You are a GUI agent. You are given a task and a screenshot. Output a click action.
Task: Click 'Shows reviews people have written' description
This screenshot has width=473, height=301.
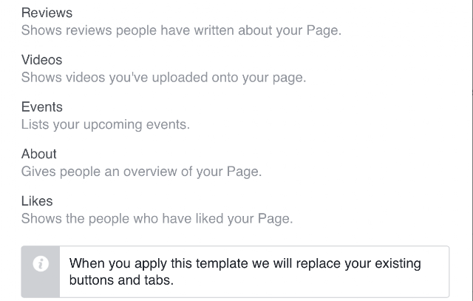click(181, 30)
